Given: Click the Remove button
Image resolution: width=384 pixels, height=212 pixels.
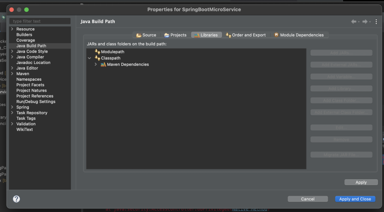Looking at the screenshot, I should [341, 140].
